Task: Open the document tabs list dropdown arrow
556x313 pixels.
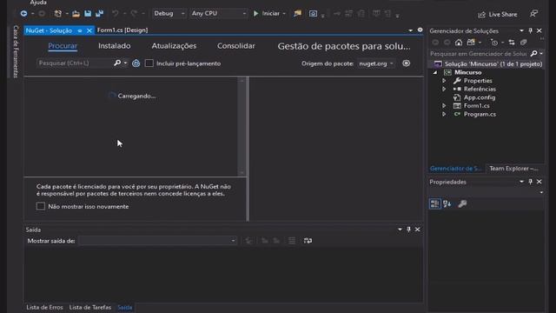Action: [410, 30]
